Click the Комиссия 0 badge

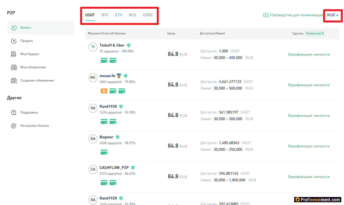tap(315, 33)
